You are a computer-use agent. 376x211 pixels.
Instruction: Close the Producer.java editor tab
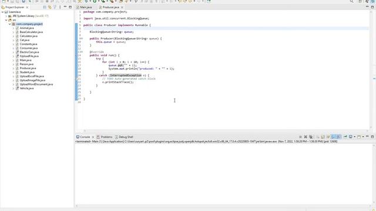(x=122, y=8)
